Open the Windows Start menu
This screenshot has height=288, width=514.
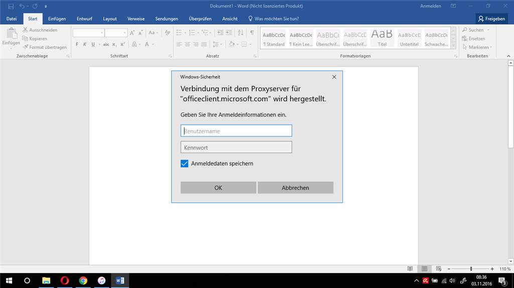(9, 280)
